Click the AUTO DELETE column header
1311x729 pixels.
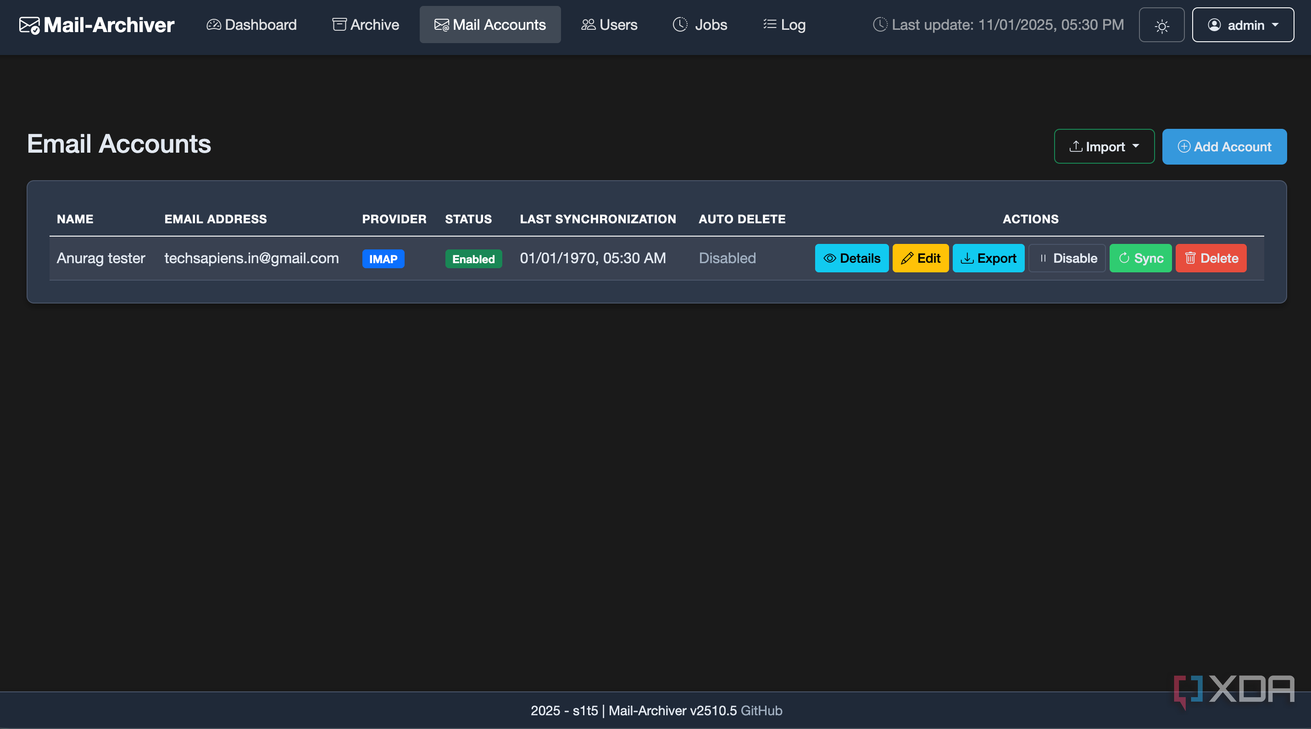742,219
